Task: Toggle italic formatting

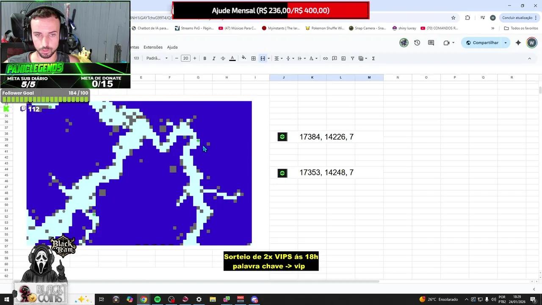Action: [214, 58]
